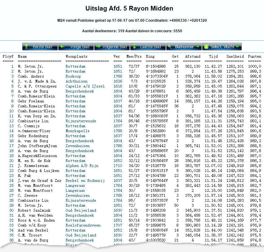Select time 12.11.31 for Combinatie Lin
The width and height of the screenshot is (264, 252).
(213, 121)
